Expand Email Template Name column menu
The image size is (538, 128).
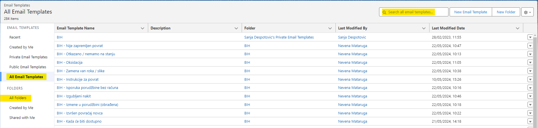click(143, 28)
